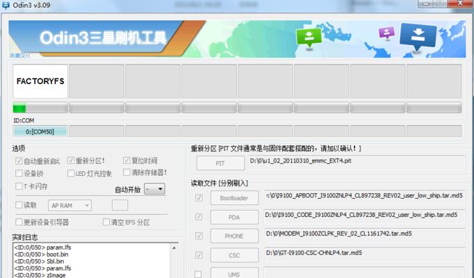Toggle the PHONE file checkbox
The height and width of the screenshot is (278, 474).
pyautogui.click(x=199, y=236)
